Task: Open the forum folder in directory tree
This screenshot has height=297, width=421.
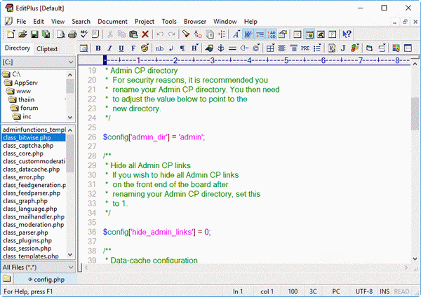Action: point(29,108)
